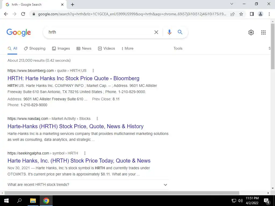Bookmark this tab with the star

pos(241,14)
